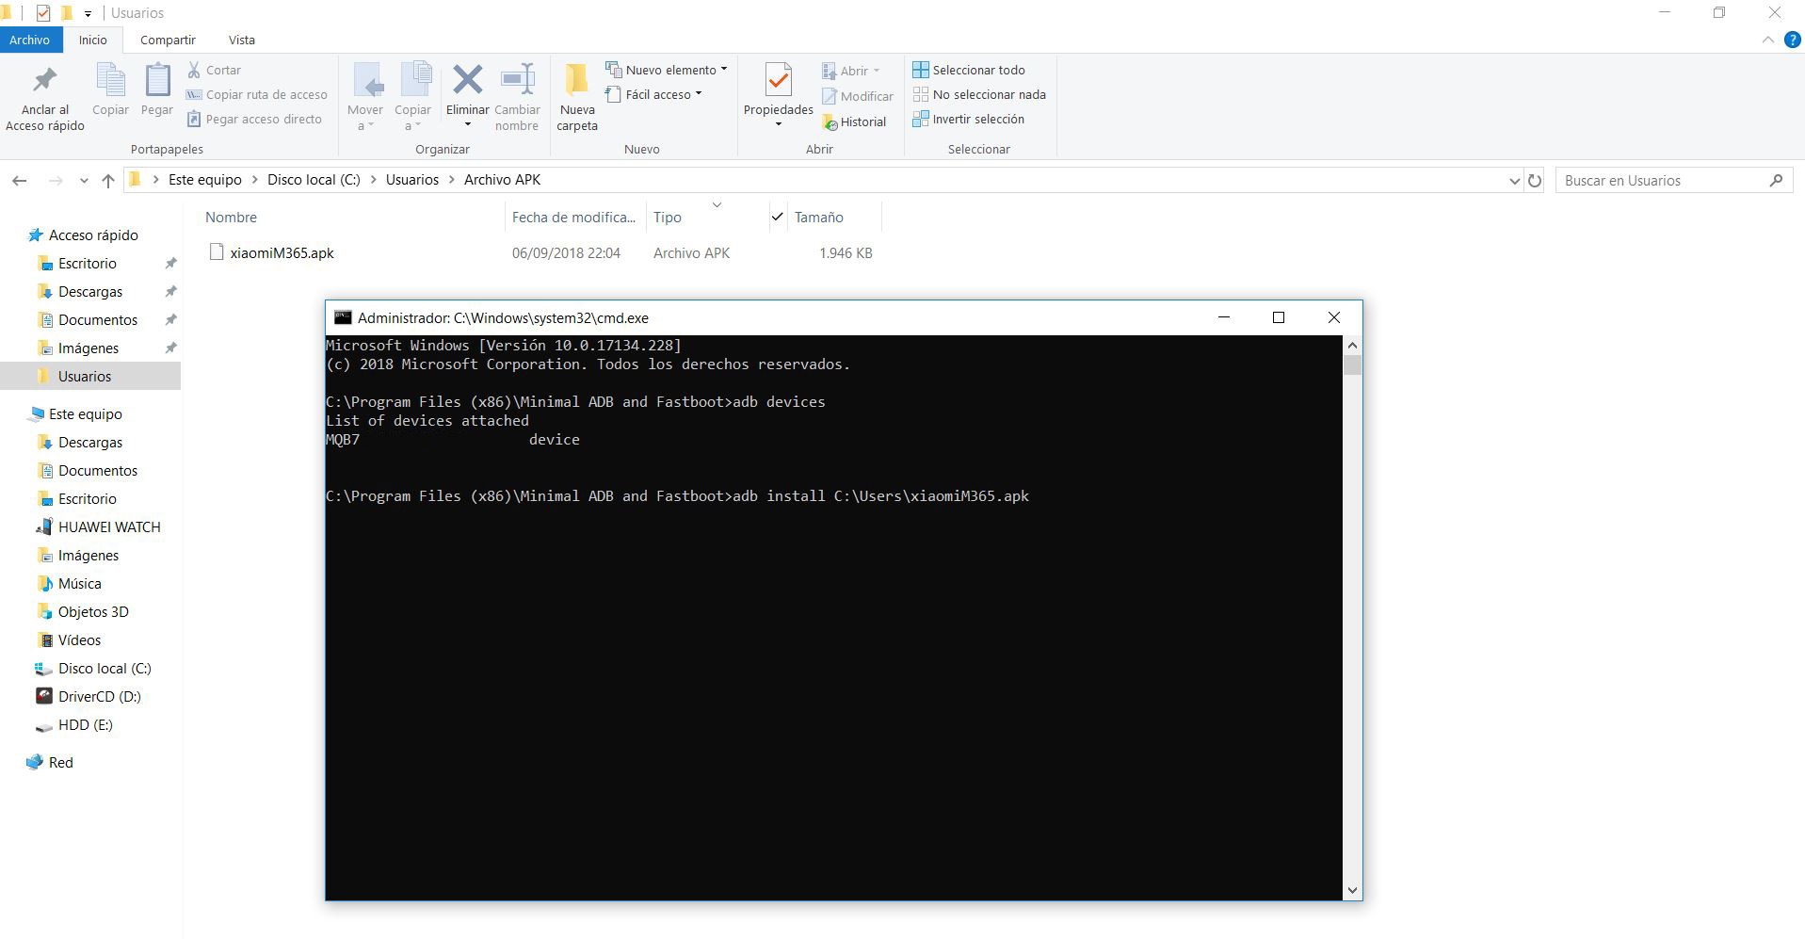Open HUAWEI WATCH in the sidebar
This screenshot has width=1805, height=939.
point(109,526)
